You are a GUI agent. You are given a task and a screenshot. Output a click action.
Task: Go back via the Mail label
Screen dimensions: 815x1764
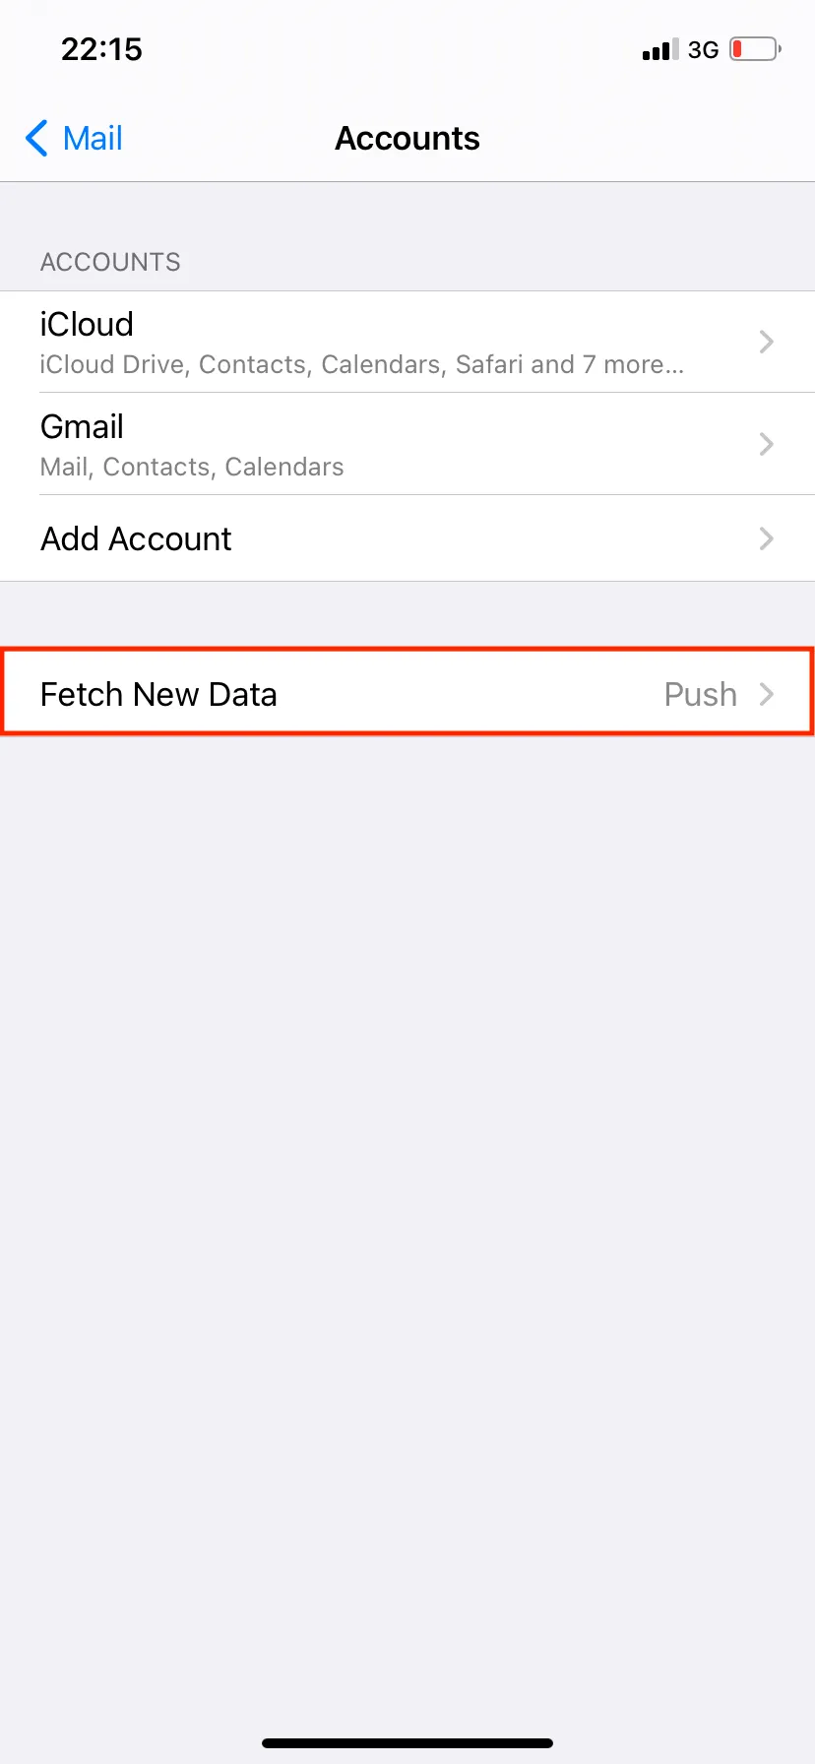[x=93, y=139]
